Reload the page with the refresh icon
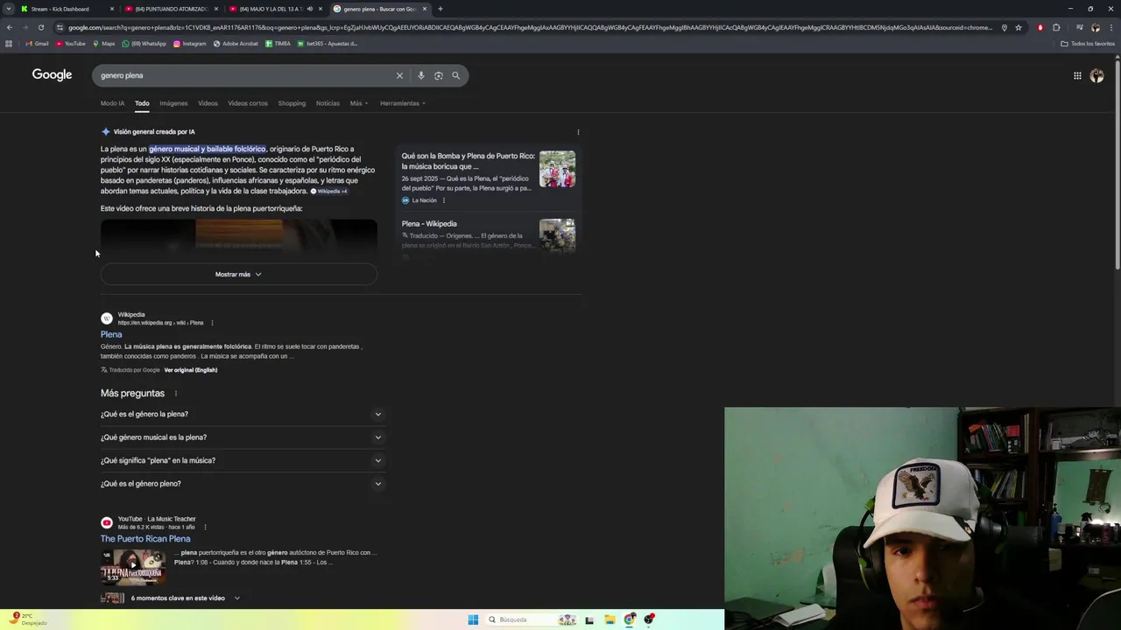This screenshot has height=630, width=1121. (x=40, y=27)
